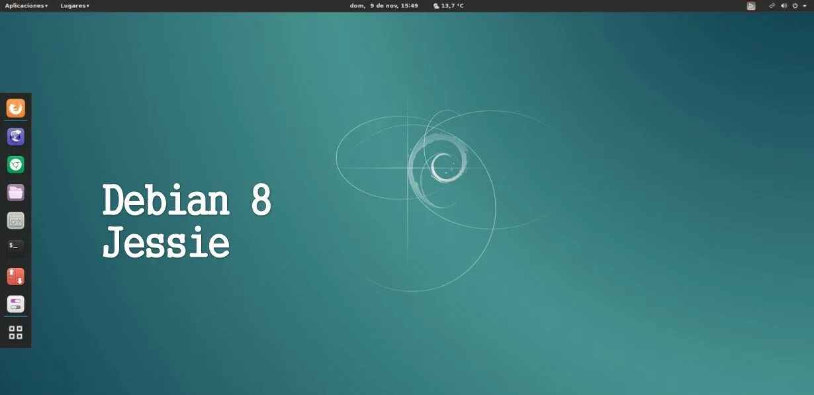
Task: Launch the Terminal from the dock
Action: (x=16, y=248)
